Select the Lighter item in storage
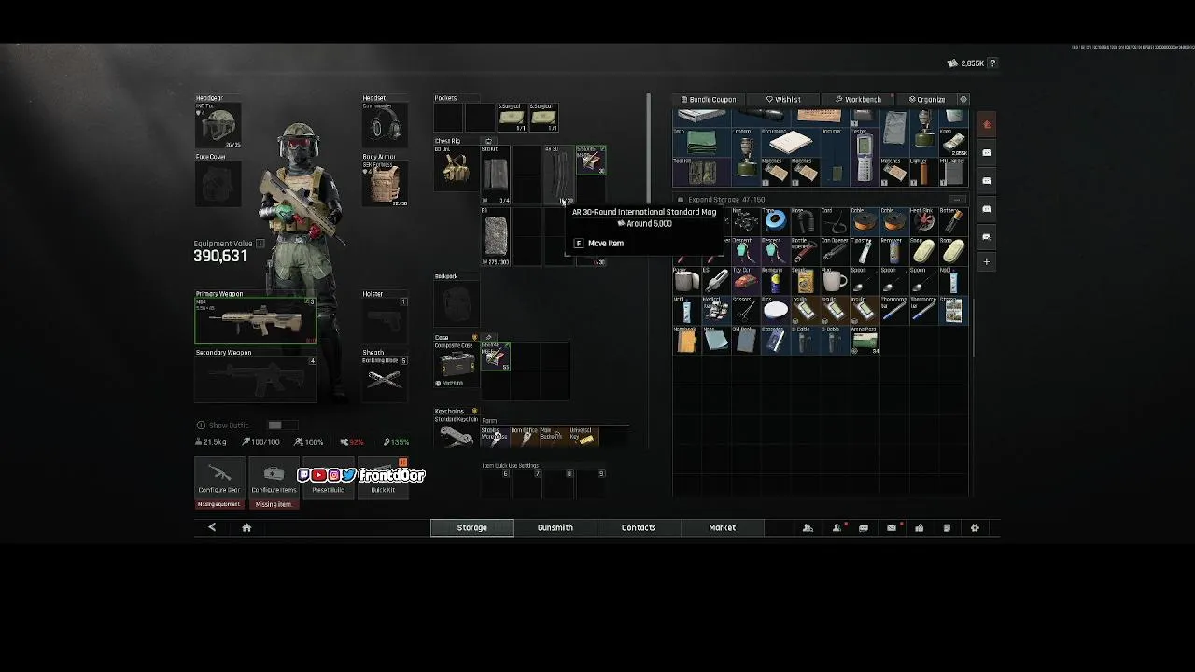This screenshot has width=1195, height=672. 922,171
